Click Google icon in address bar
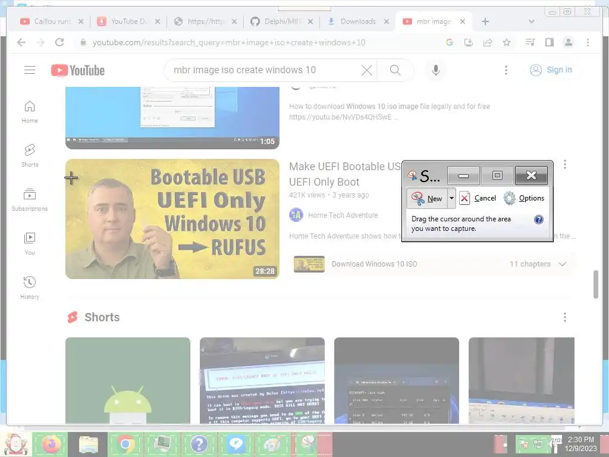Image resolution: width=609 pixels, height=457 pixels. pyautogui.click(x=450, y=42)
